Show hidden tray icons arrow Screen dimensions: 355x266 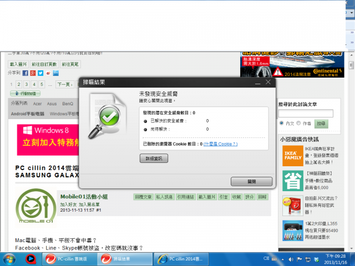point(282,259)
